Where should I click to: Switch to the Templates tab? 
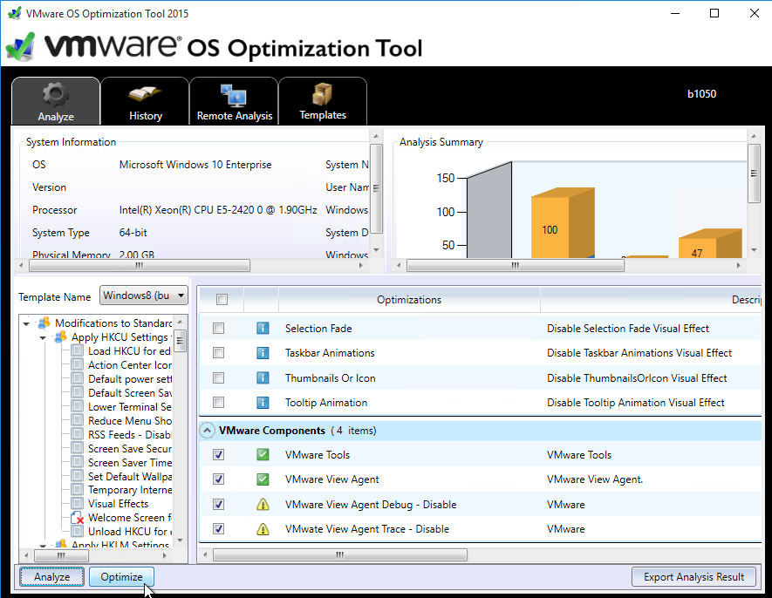coord(323,101)
